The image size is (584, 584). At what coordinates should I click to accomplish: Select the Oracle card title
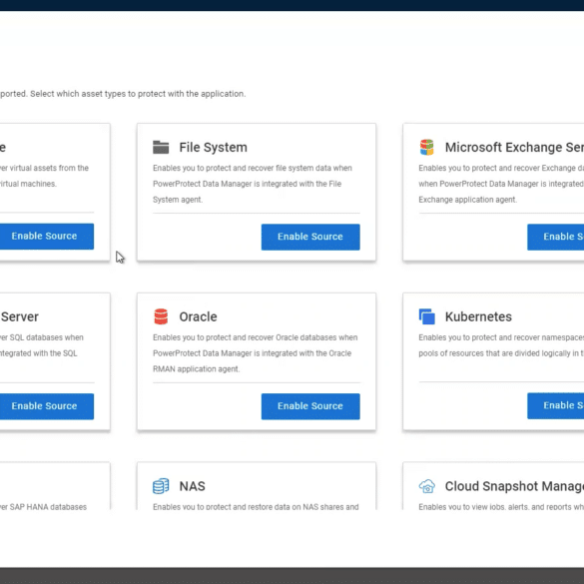pos(198,316)
